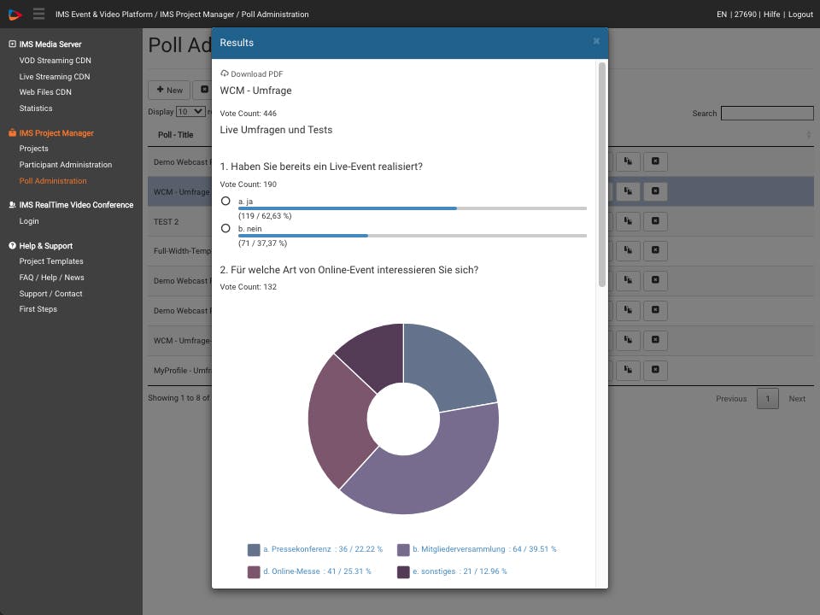Click account number 27690 in header
Screen dimensions: 820x615
tap(745, 15)
